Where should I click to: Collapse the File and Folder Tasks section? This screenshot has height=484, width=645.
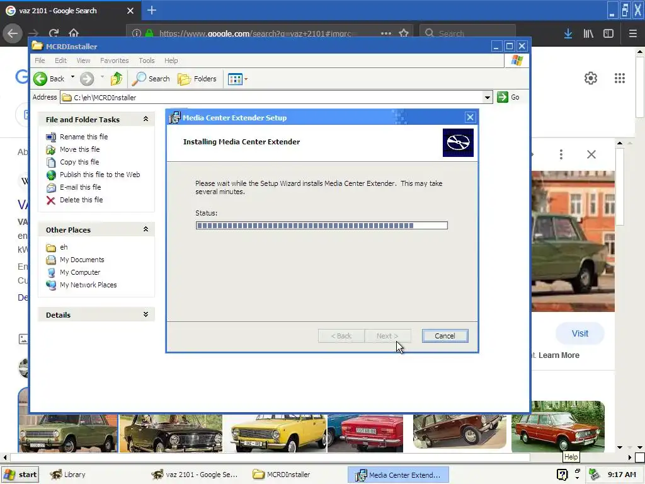(146, 119)
